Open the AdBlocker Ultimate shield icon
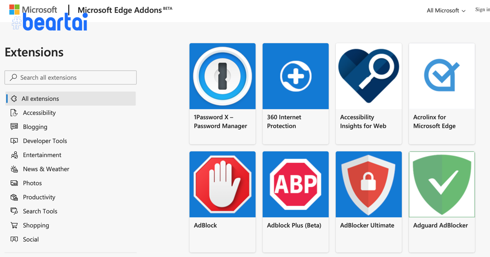 [369, 184]
